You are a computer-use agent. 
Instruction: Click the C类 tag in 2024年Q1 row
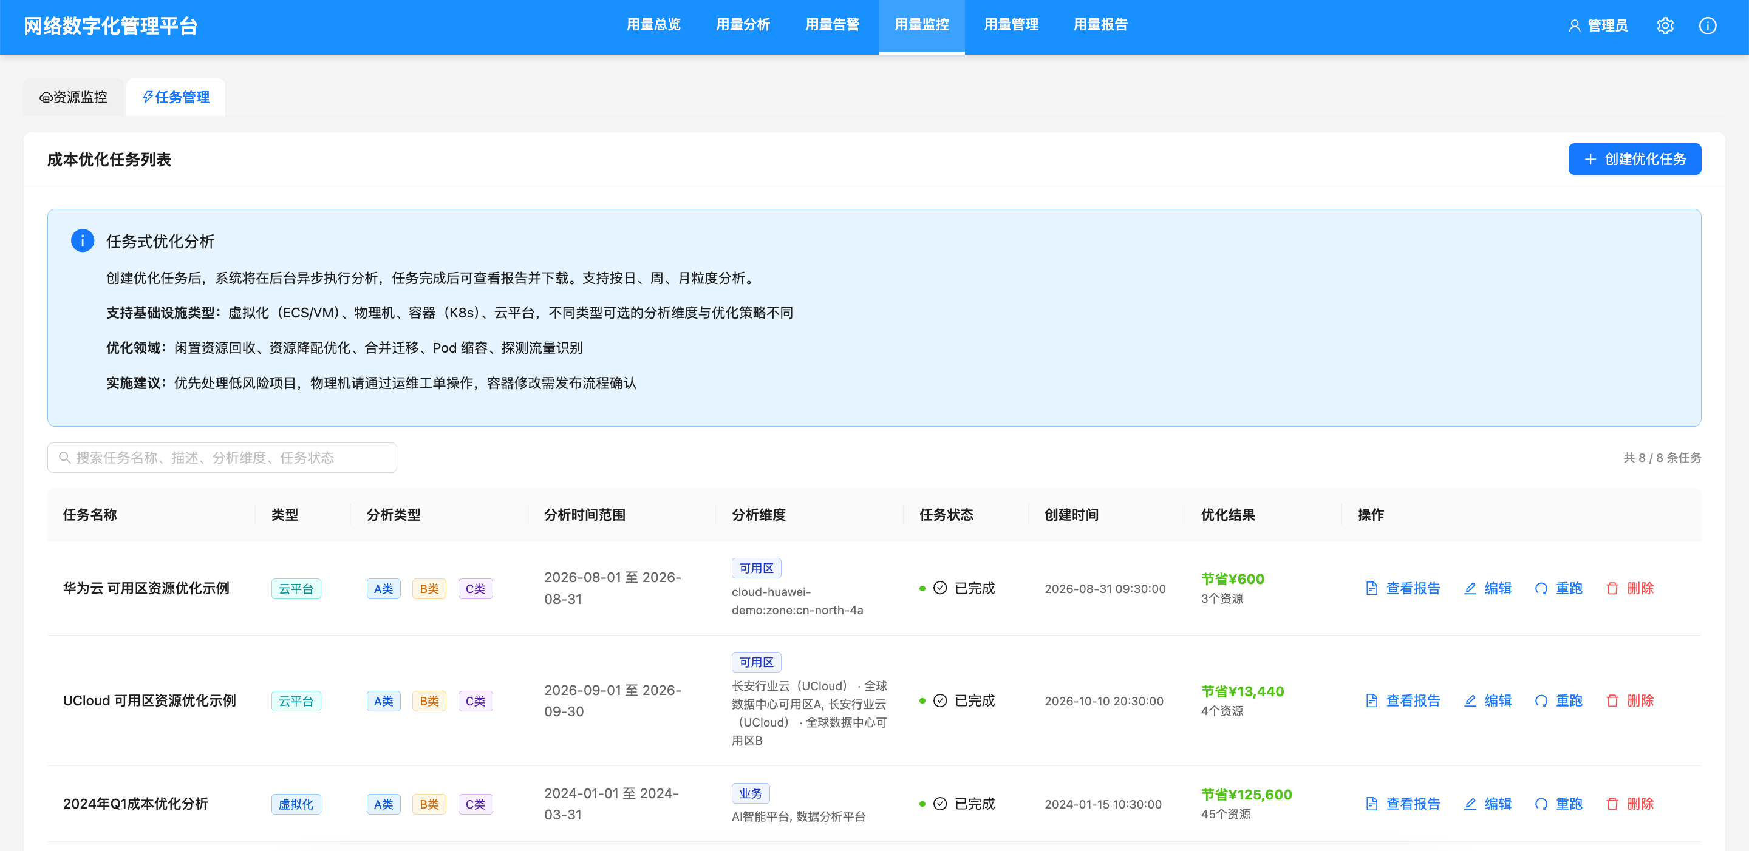pyautogui.click(x=476, y=804)
